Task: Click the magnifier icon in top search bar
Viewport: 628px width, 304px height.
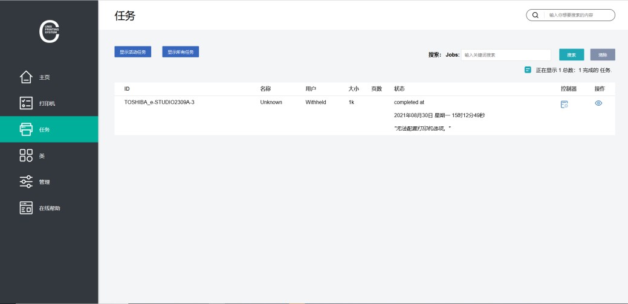Action: (535, 15)
